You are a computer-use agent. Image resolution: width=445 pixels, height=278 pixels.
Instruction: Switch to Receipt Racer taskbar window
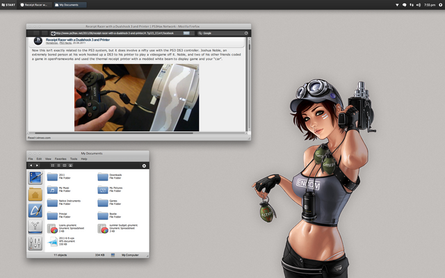click(35, 5)
